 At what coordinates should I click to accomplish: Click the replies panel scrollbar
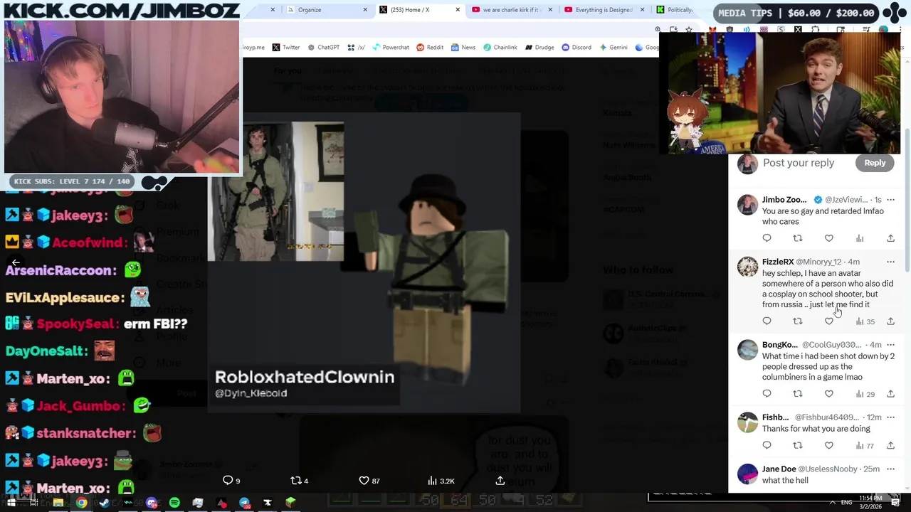[907, 199]
